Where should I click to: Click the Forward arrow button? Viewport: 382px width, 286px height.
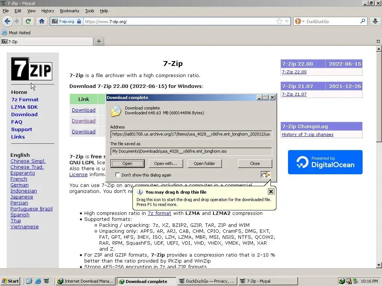tap(16, 21)
